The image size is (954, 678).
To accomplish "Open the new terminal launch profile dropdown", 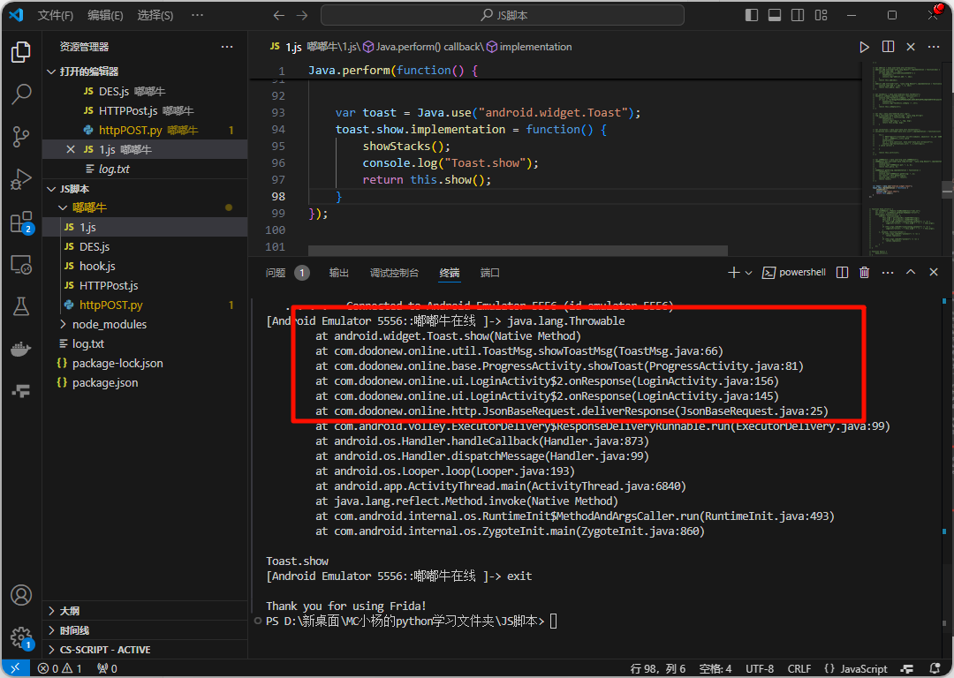I will click(749, 273).
